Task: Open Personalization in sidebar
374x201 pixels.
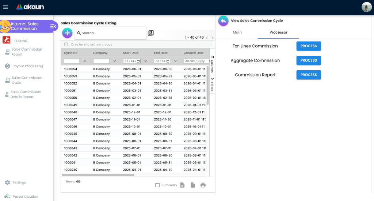Action: (26, 197)
